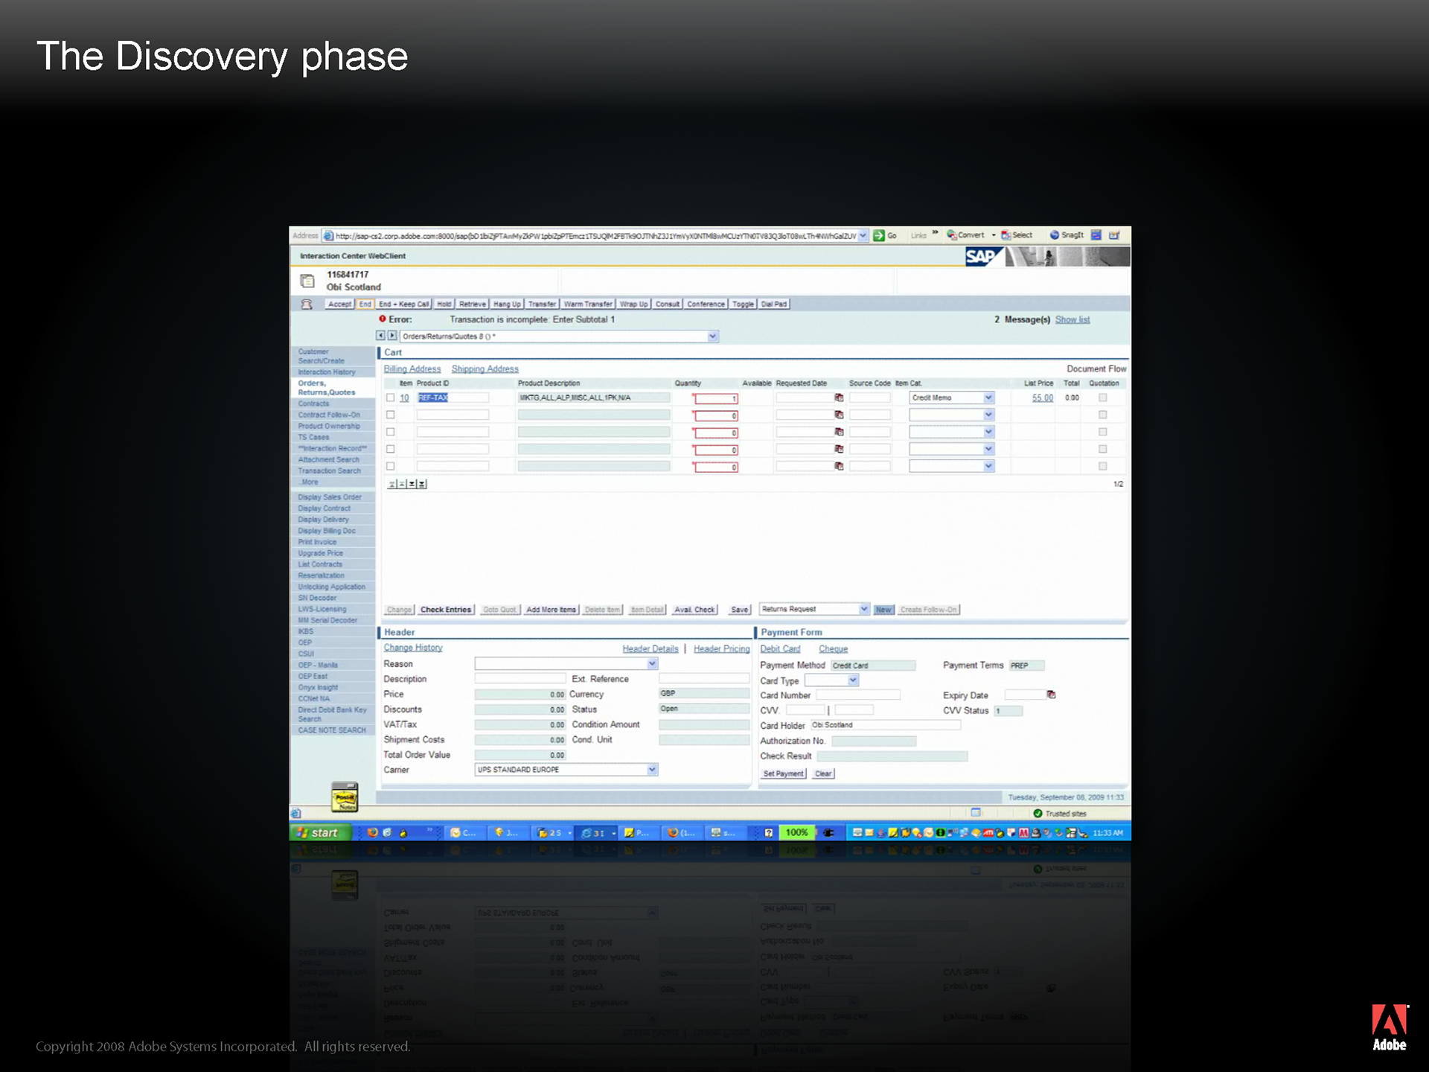Select Transaction Search in sidebar menu

click(x=329, y=470)
